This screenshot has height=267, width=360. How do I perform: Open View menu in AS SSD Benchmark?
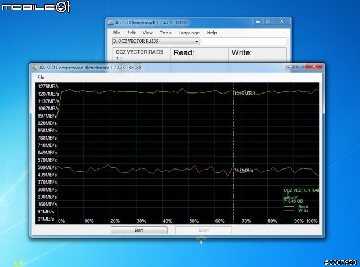click(147, 33)
